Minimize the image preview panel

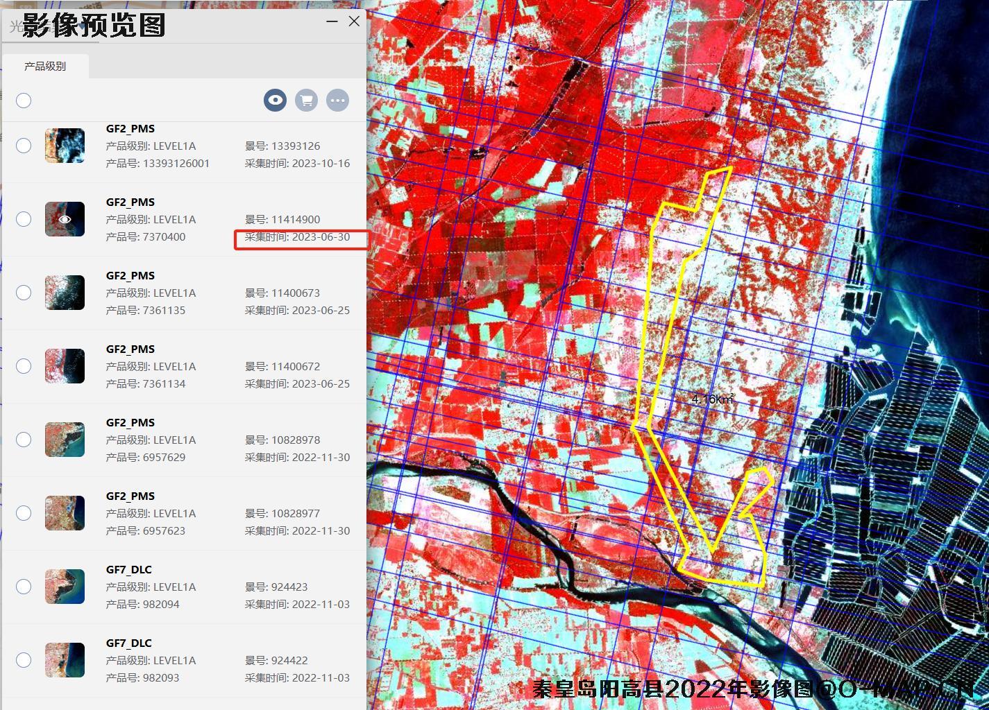pos(332,21)
